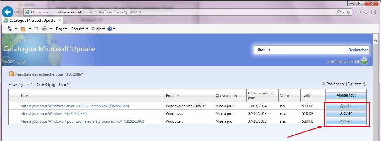The image size is (381, 141).
Task: Click the orange RSS feeds icon in toolbar
Action: 23,29
